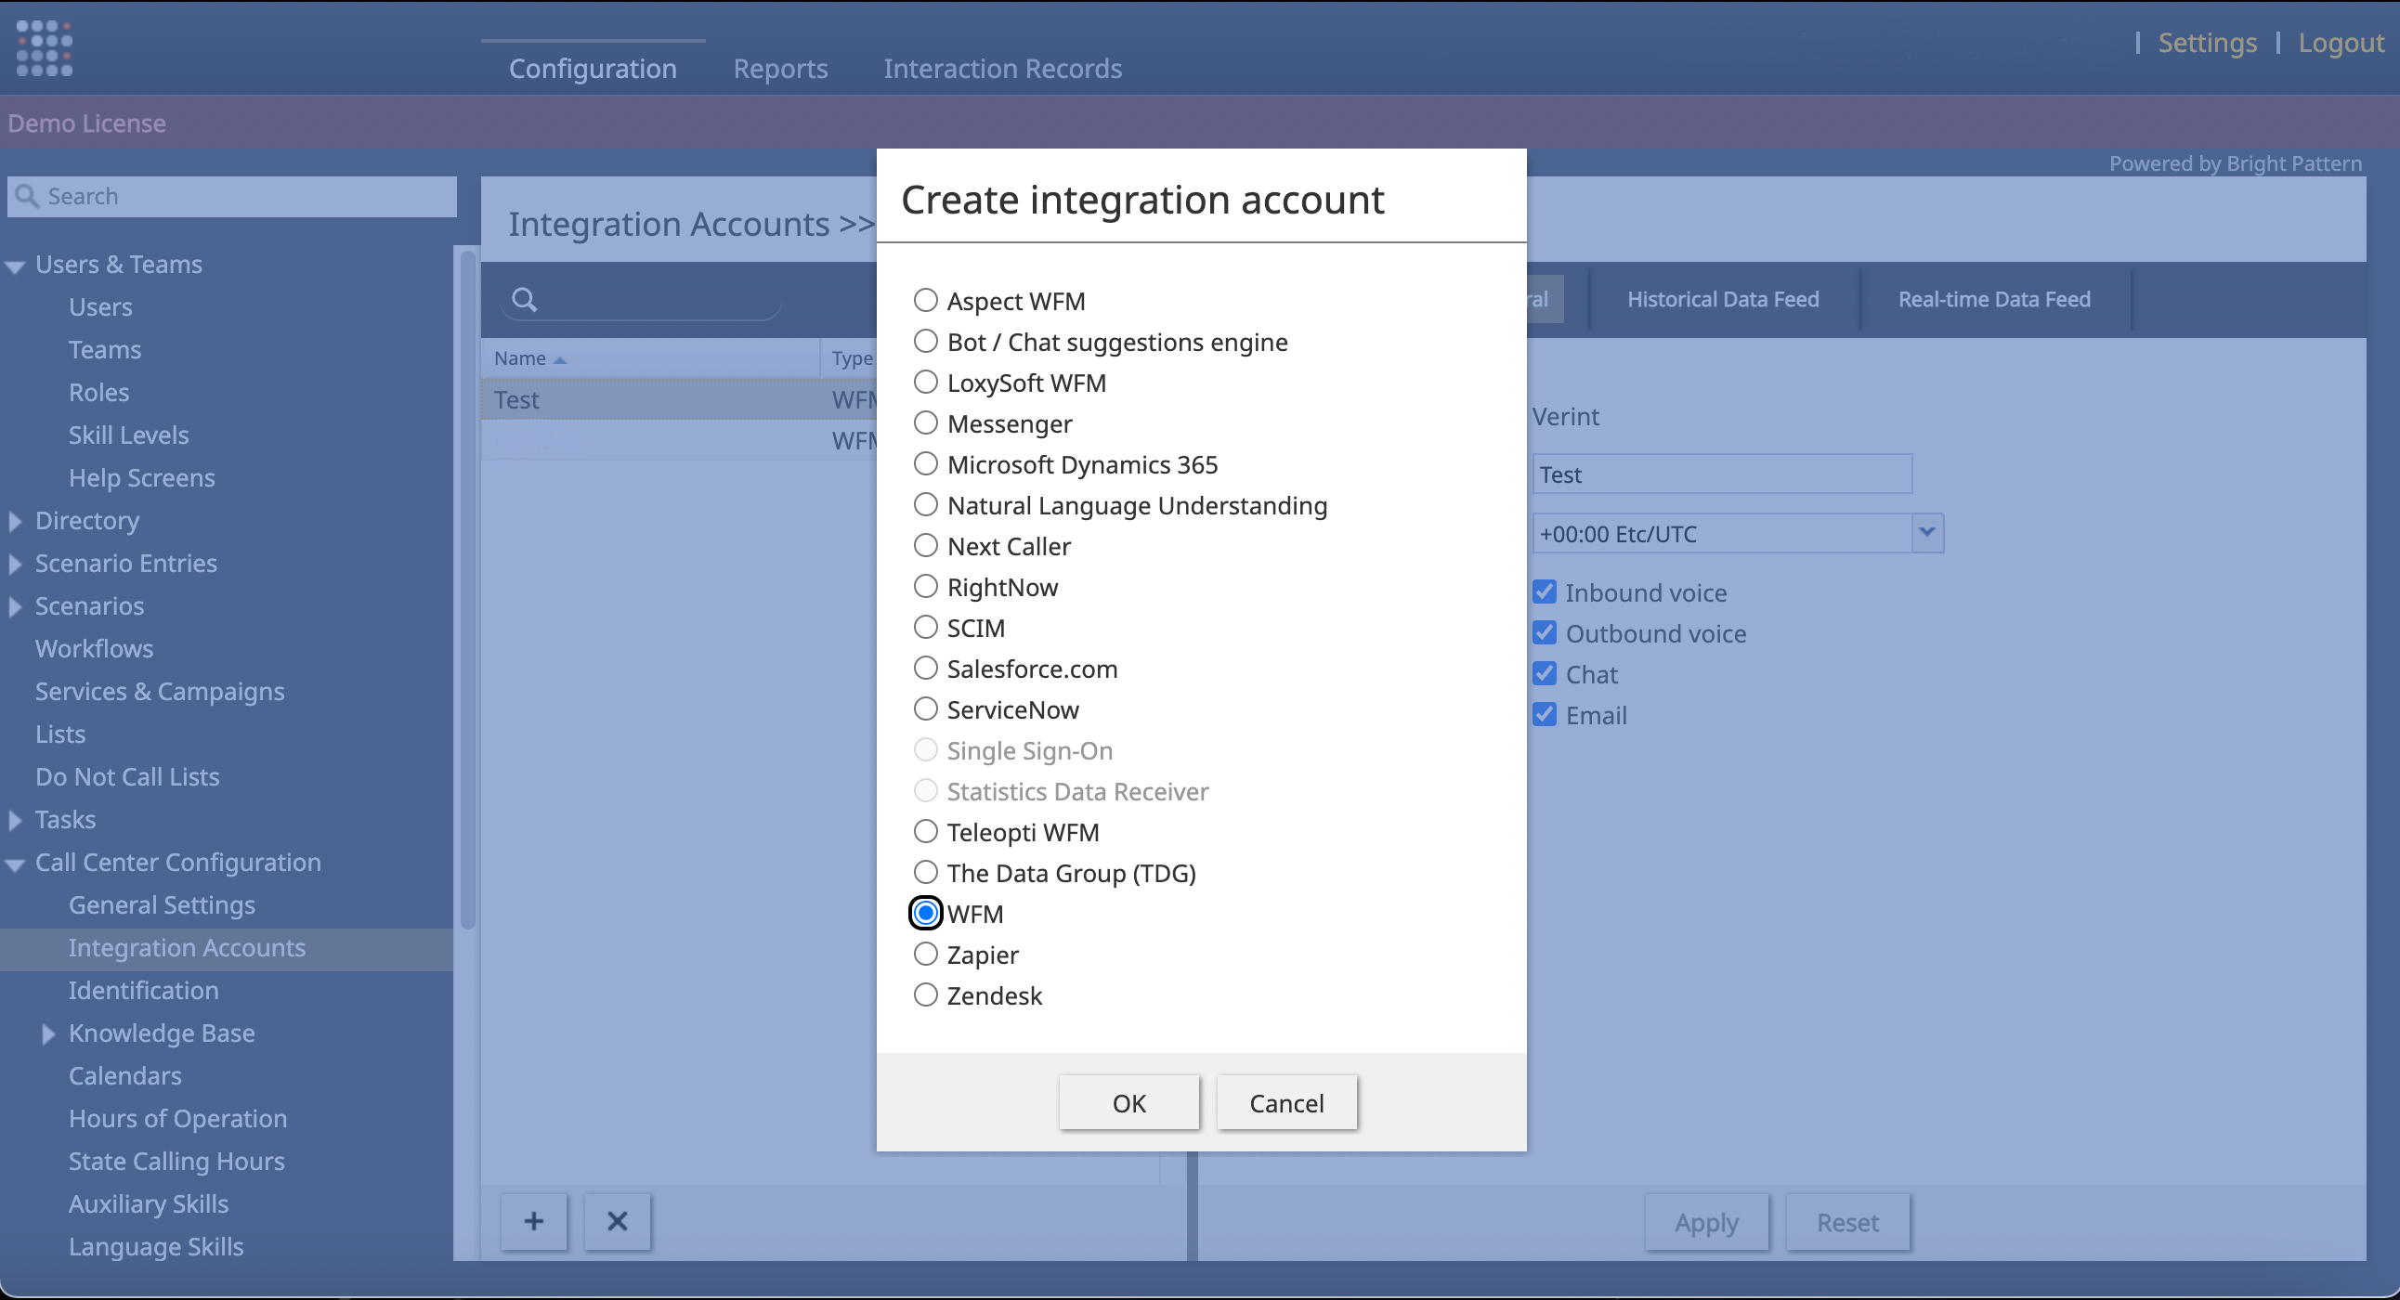
Task: Select the Next Caller radio button
Action: tap(925, 546)
